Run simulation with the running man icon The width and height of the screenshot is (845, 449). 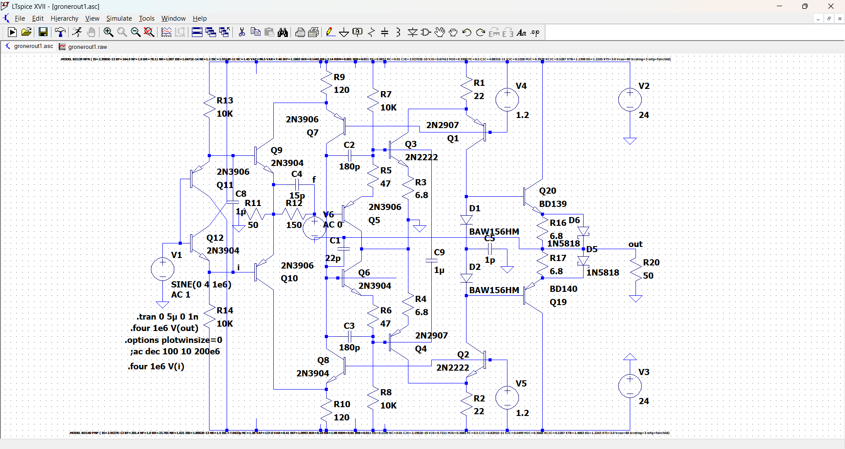[77, 32]
